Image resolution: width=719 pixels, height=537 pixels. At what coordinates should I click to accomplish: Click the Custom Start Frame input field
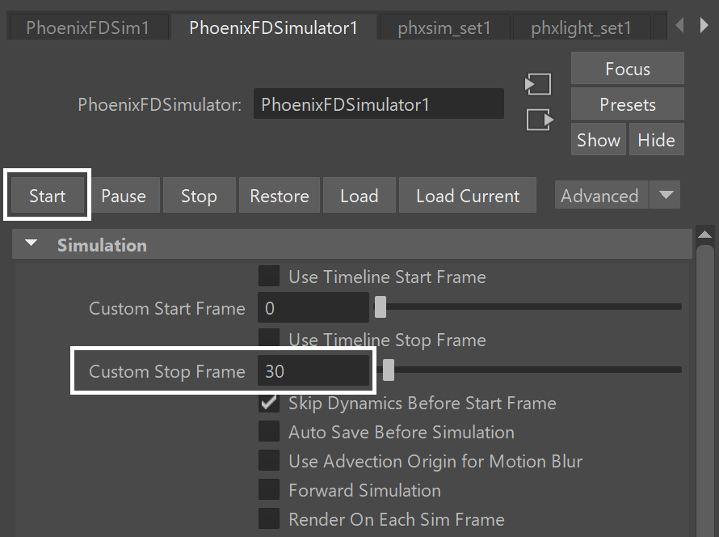click(x=313, y=307)
